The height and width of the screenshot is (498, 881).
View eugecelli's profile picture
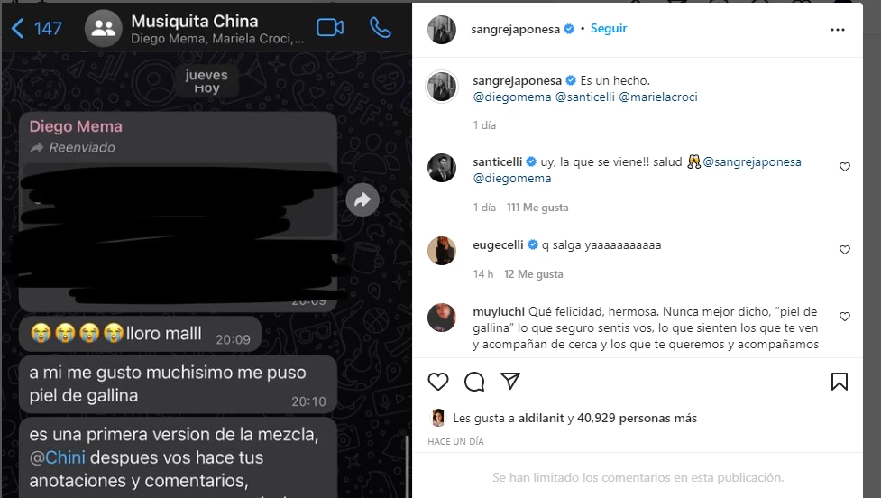click(442, 251)
